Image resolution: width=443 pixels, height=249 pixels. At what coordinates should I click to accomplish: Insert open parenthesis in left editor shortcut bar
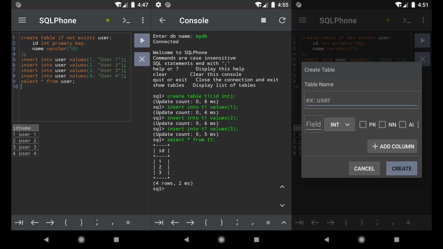click(x=66, y=223)
